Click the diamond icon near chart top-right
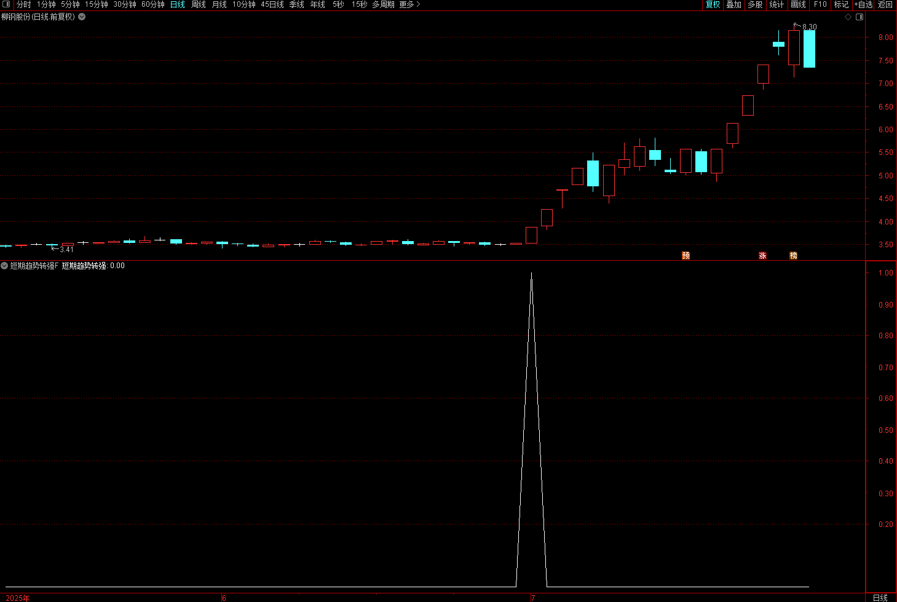Viewport: 897px width, 602px height. tap(848, 17)
